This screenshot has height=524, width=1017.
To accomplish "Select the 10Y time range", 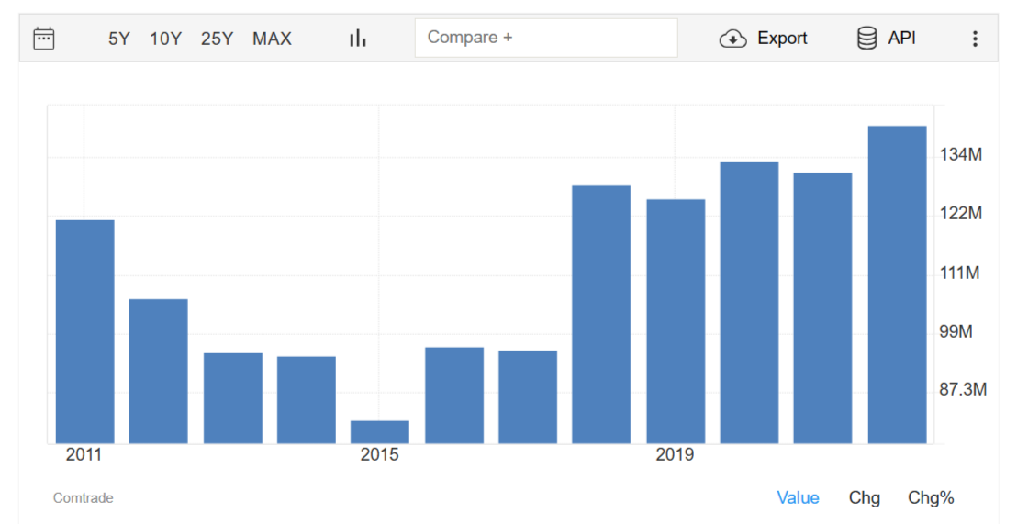I will click(x=165, y=39).
